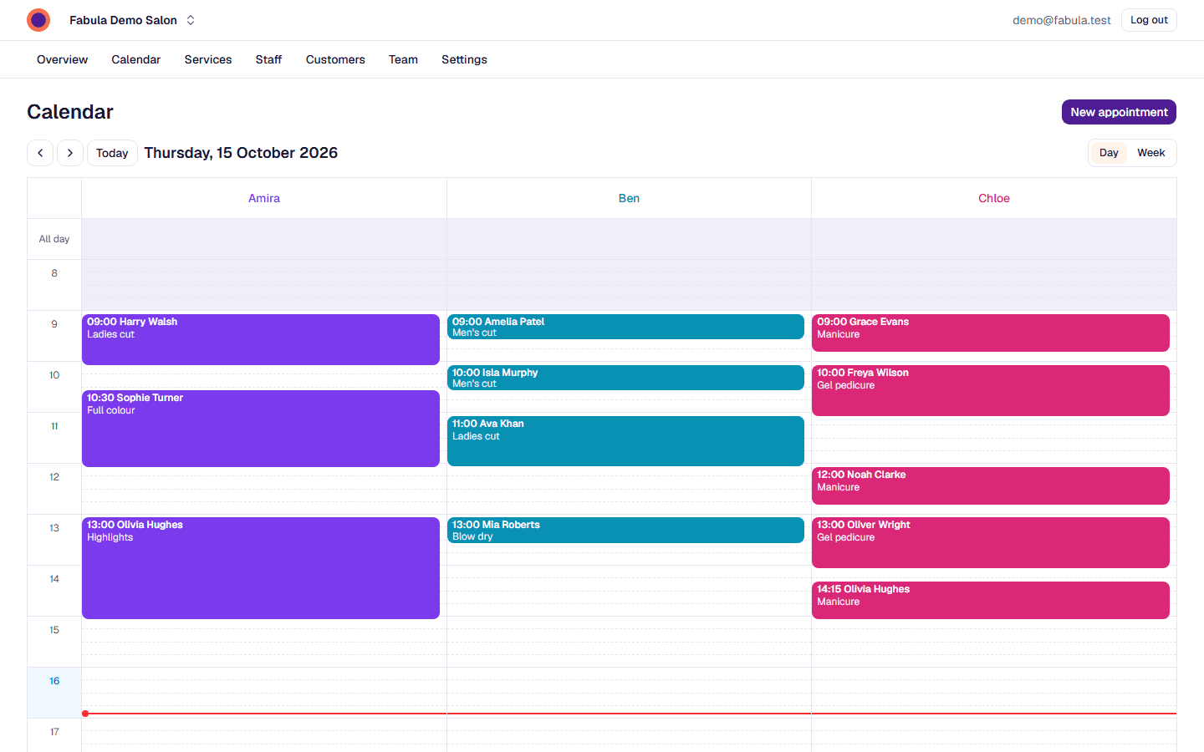Open Noah Clarke 12:00 Manicure appointment
This screenshot has height=752, width=1204.
(x=991, y=485)
